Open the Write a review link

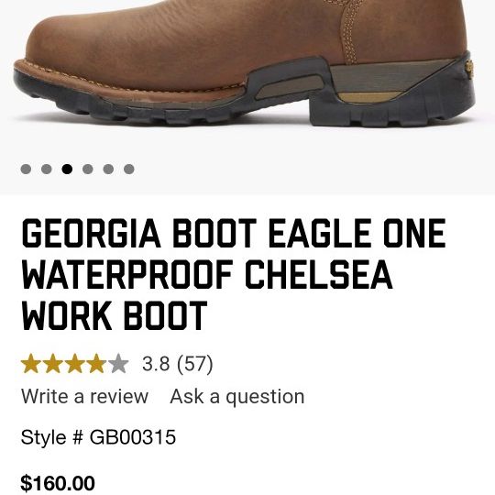[84, 397]
